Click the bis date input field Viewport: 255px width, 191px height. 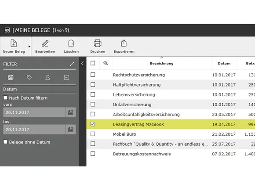pyautogui.click(x=34, y=130)
